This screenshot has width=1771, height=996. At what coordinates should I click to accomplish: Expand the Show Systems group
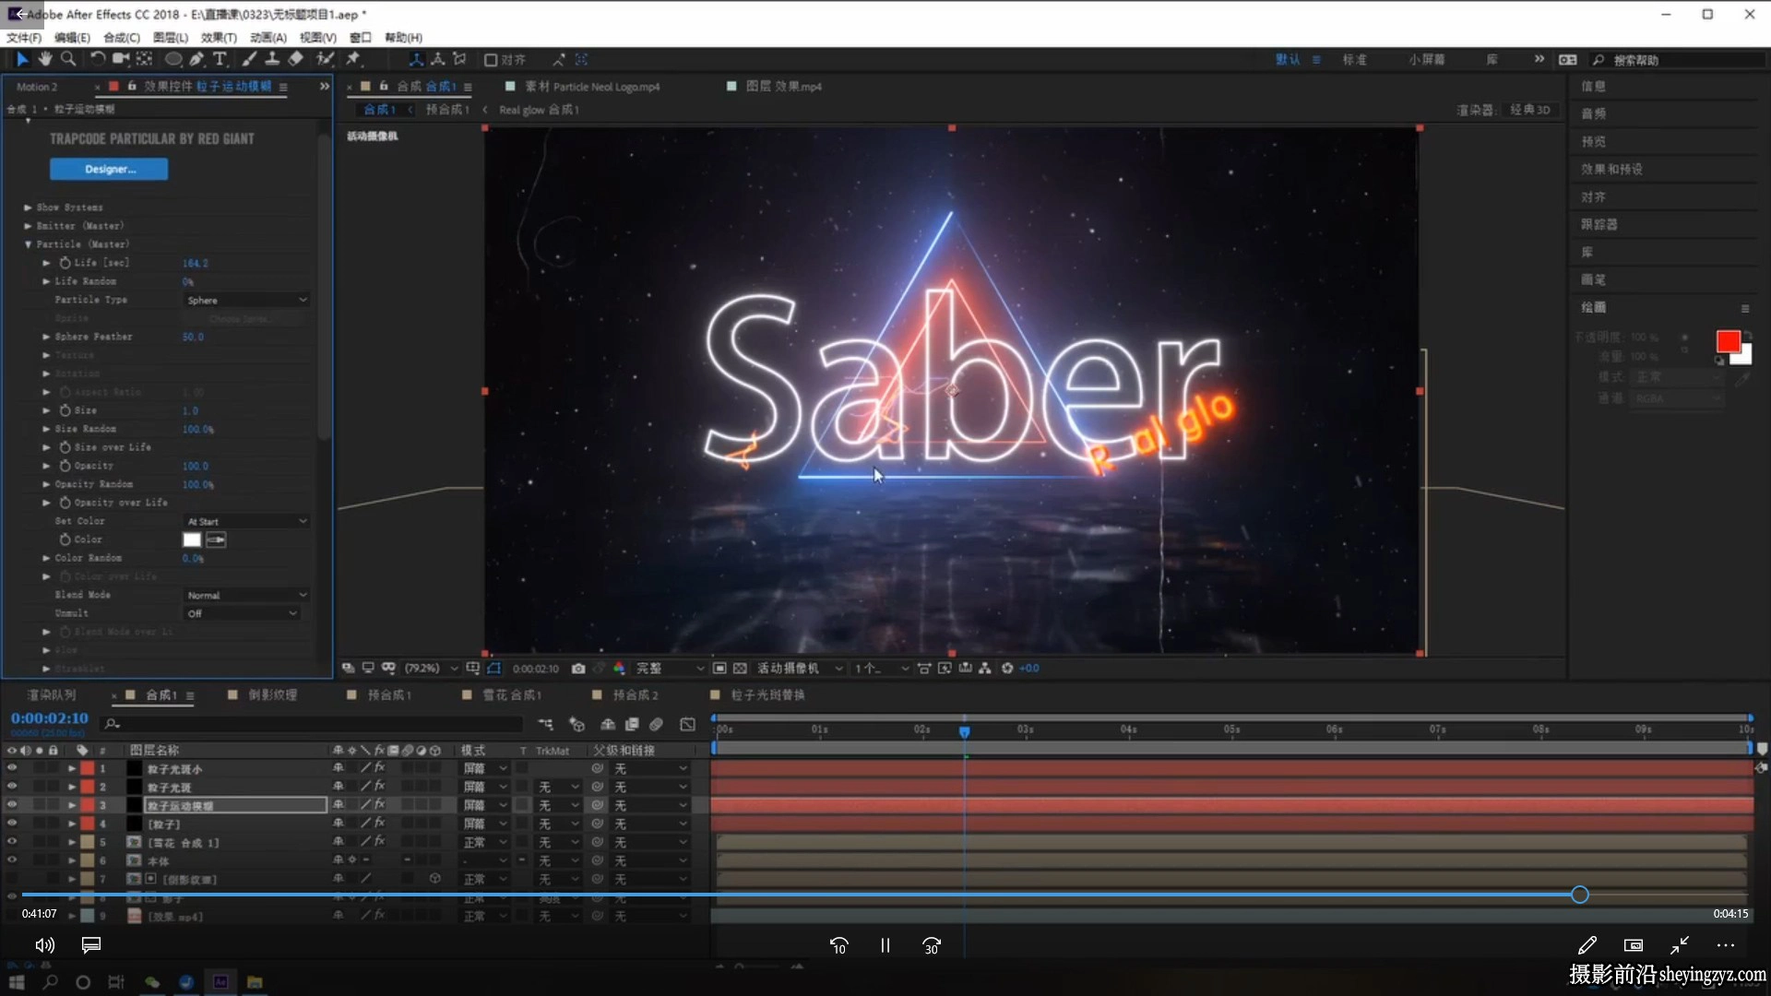pyautogui.click(x=28, y=207)
